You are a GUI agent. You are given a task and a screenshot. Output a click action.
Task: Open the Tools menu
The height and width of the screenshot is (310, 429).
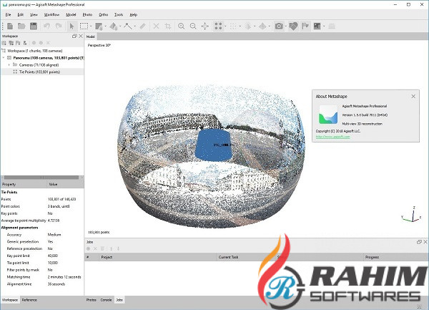tap(119, 15)
